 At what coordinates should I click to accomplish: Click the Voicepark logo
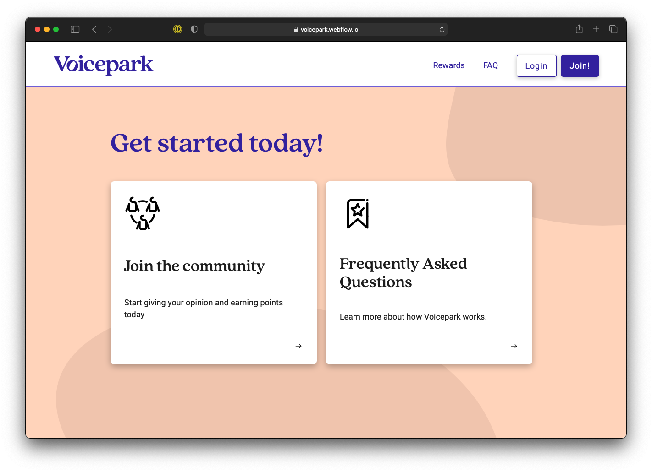[104, 65]
